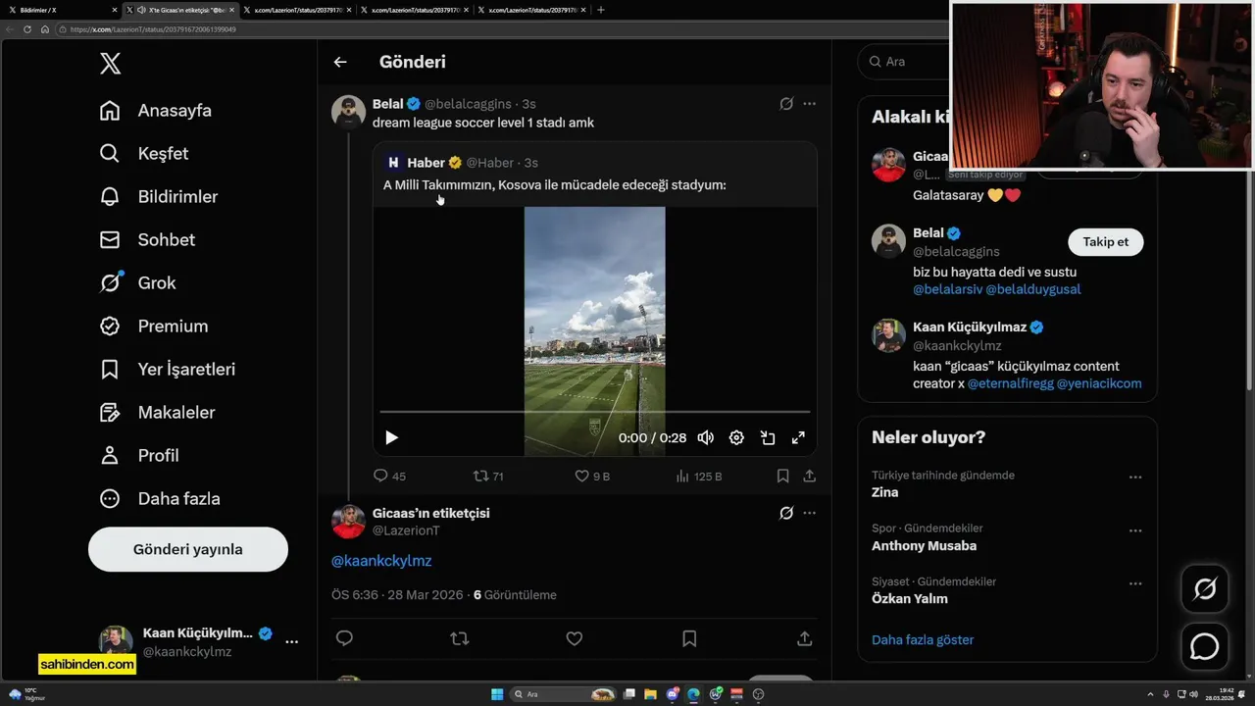This screenshot has height=706, width=1255.
Task: Open Haber account name in quoted post
Action: click(427, 163)
